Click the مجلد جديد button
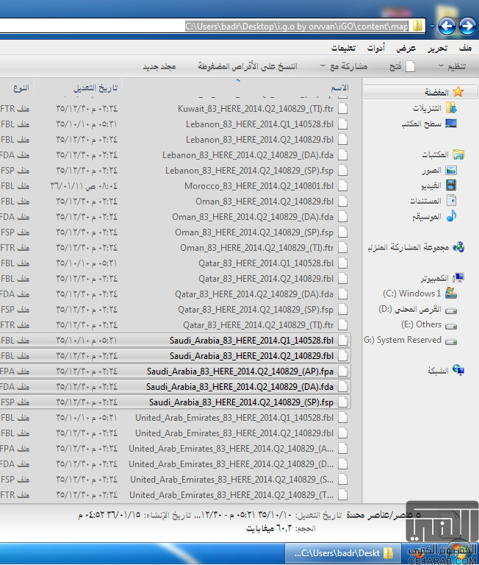 pos(159,67)
